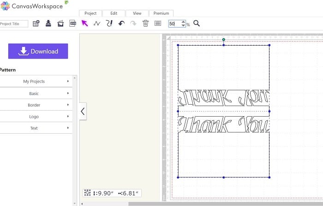
Task: Click the greyed Redo arrow
Action: point(133,23)
